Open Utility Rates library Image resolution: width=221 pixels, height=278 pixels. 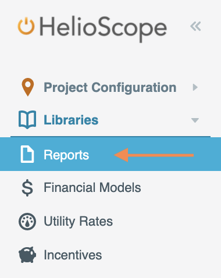(78, 222)
